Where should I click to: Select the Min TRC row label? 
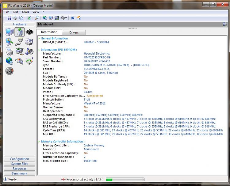pyautogui.click(x=49, y=134)
